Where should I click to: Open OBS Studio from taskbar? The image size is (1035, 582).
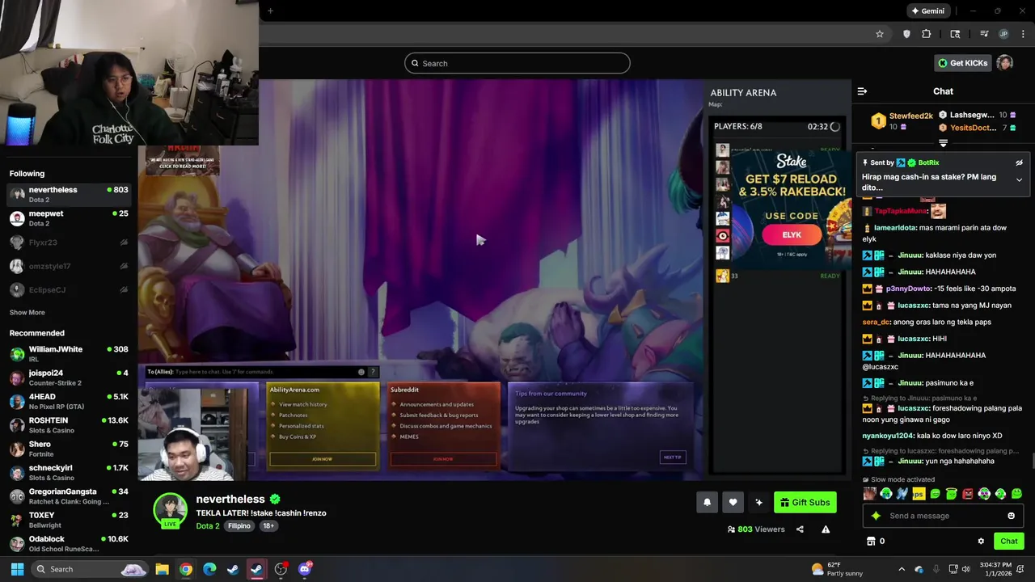(x=281, y=569)
